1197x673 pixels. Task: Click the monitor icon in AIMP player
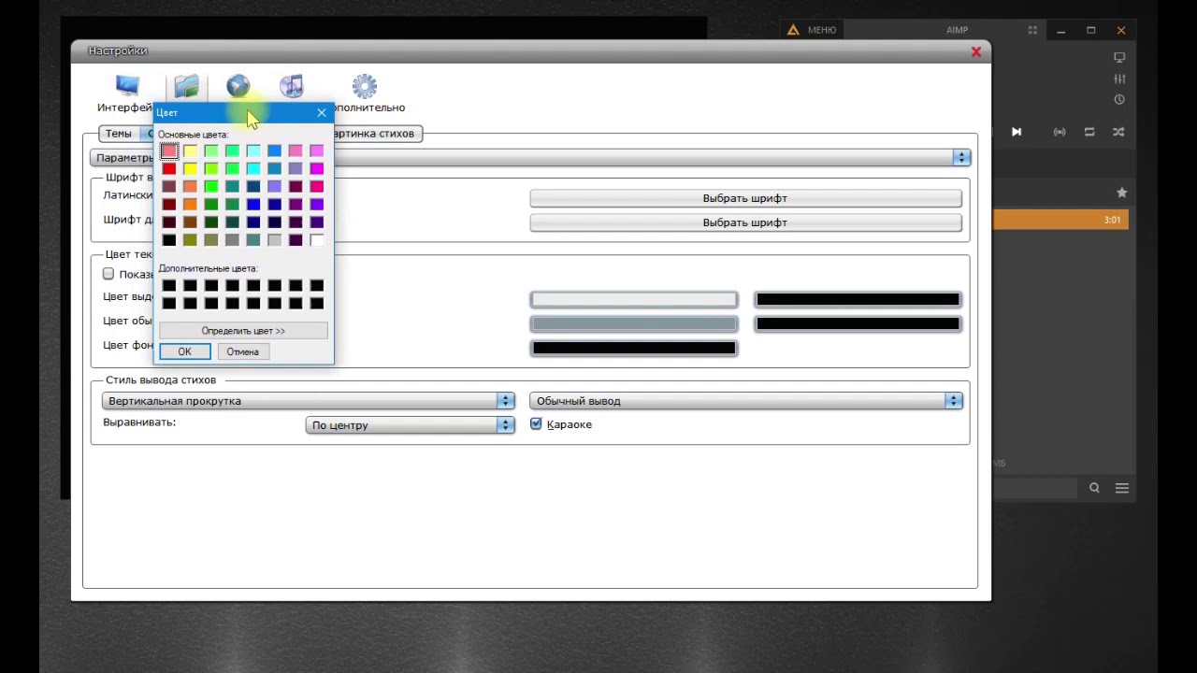pos(1119,58)
